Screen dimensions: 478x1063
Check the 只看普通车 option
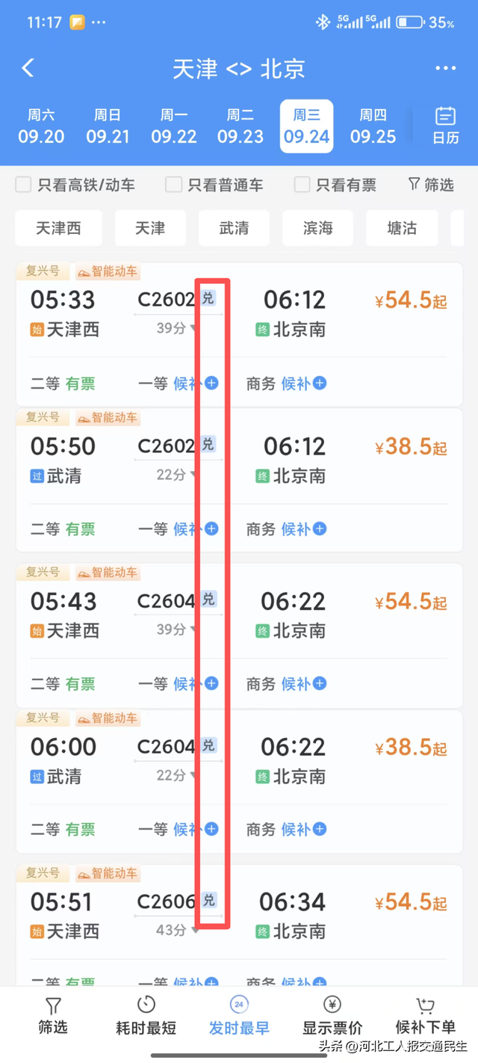pos(173,185)
